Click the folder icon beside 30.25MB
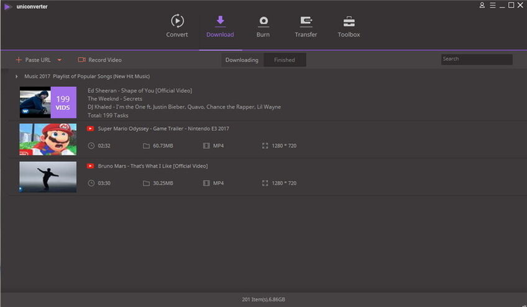This screenshot has height=307, width=527. click(x=146, y=183)
